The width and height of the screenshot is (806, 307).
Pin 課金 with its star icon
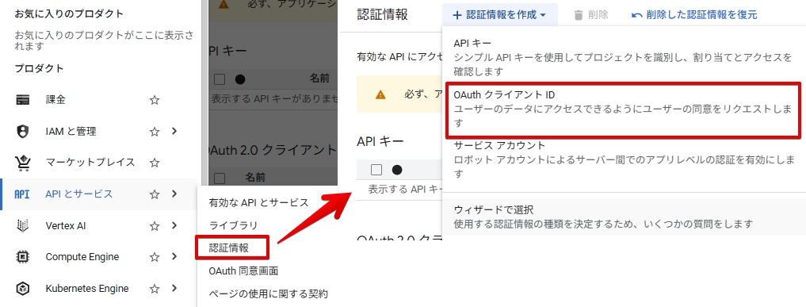point(155,100)
